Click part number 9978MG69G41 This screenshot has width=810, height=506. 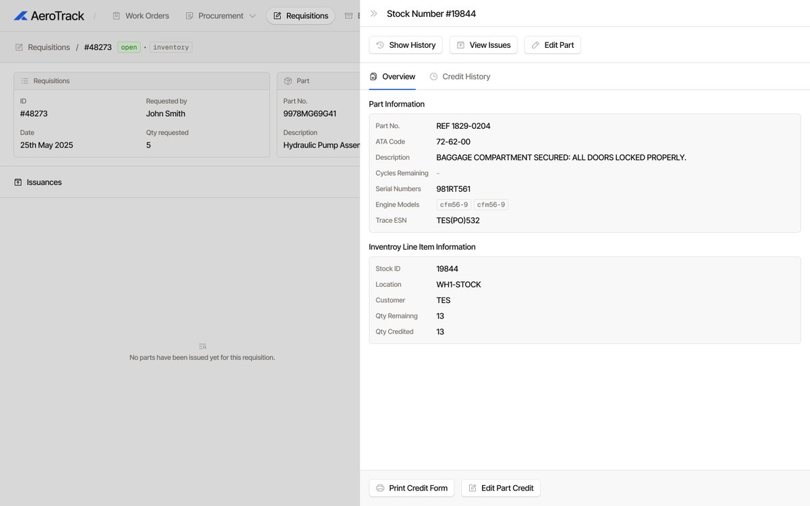[x=310, y=113]
